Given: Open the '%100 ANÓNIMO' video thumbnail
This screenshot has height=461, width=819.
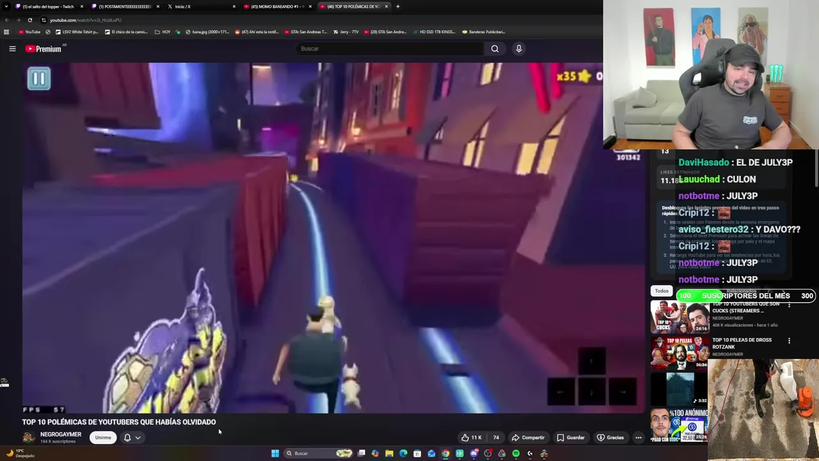Looking at the screenshot, I should (x=680, y=425).
